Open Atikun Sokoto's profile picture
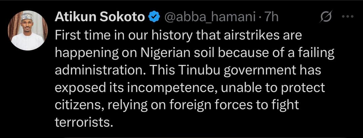The width and height of the screenshot is (363, 138). pos(28,30)
